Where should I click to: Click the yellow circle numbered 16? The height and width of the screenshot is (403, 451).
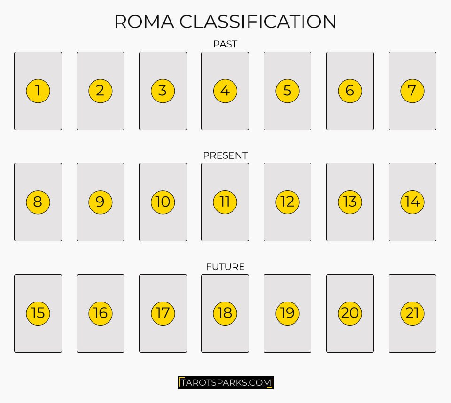point(101,314)
